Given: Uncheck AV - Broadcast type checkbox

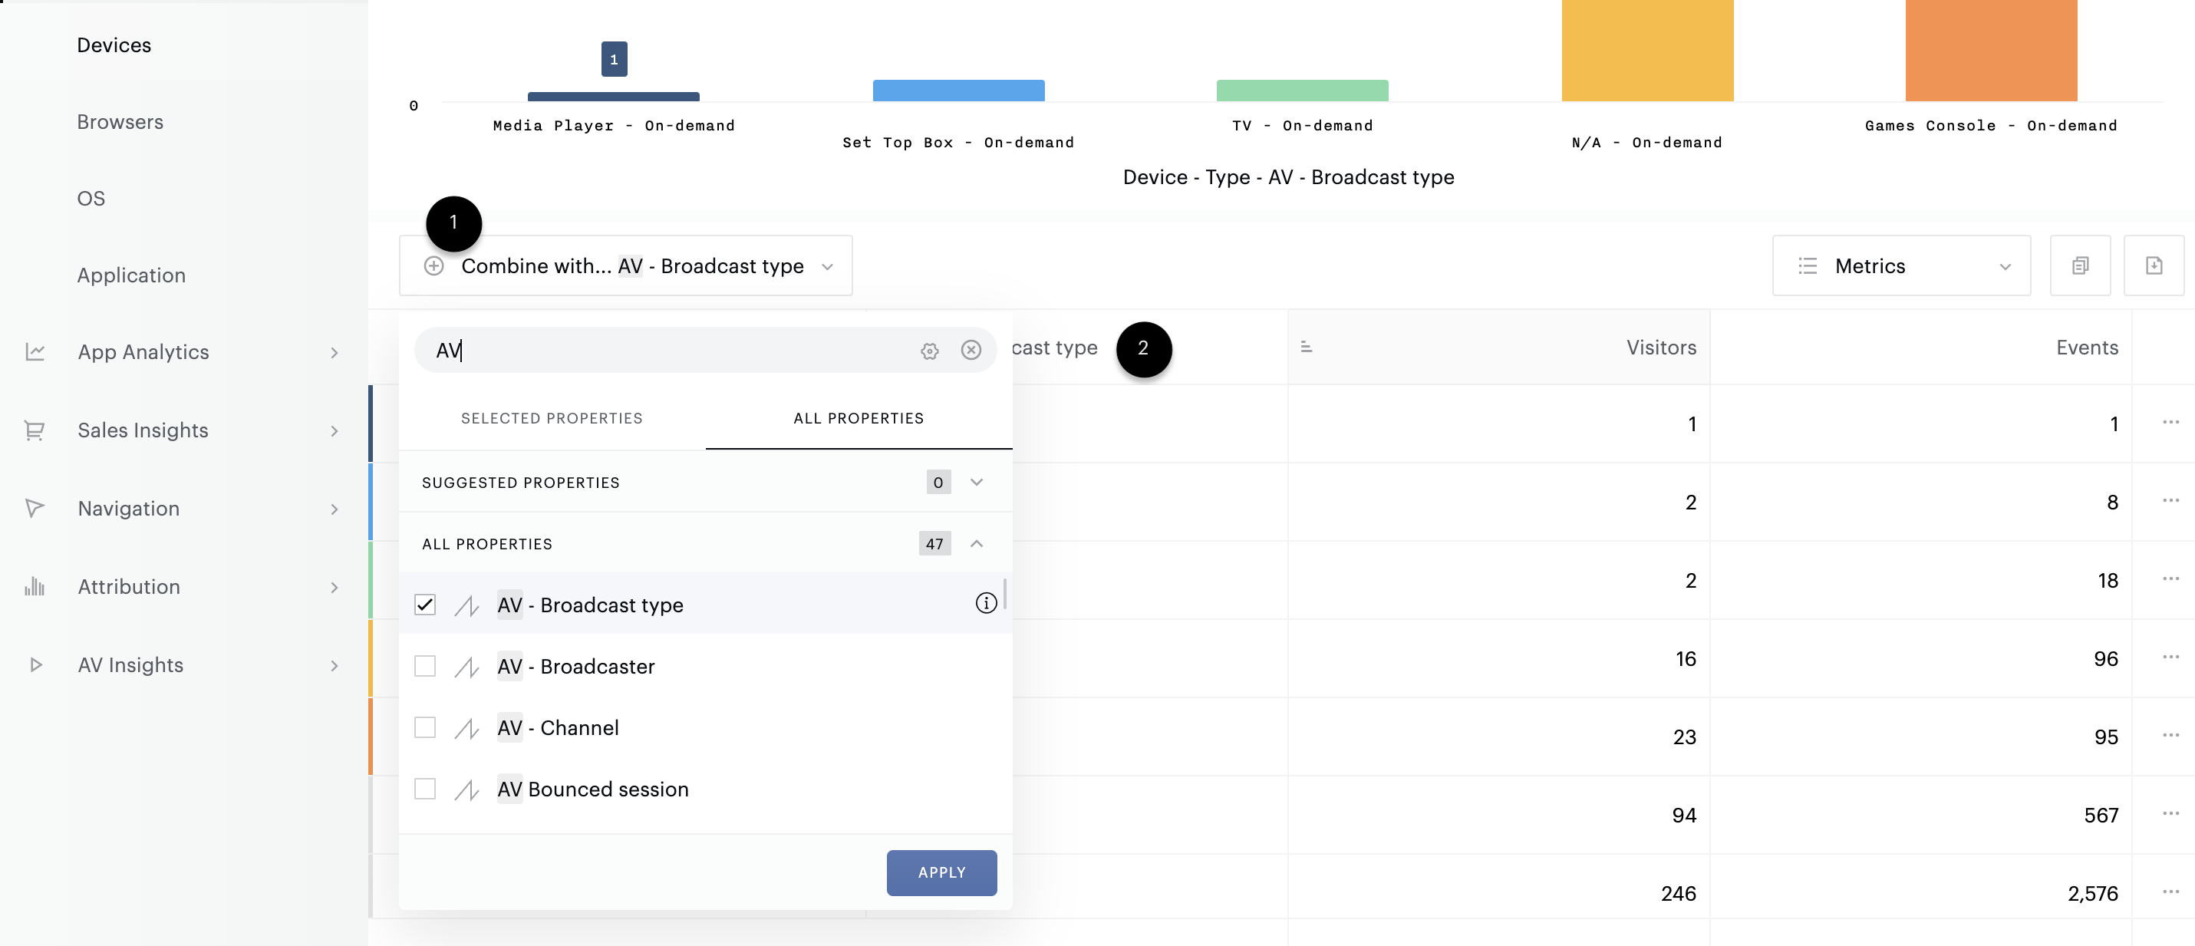Looking at the screenshot, I should point(424,605).
